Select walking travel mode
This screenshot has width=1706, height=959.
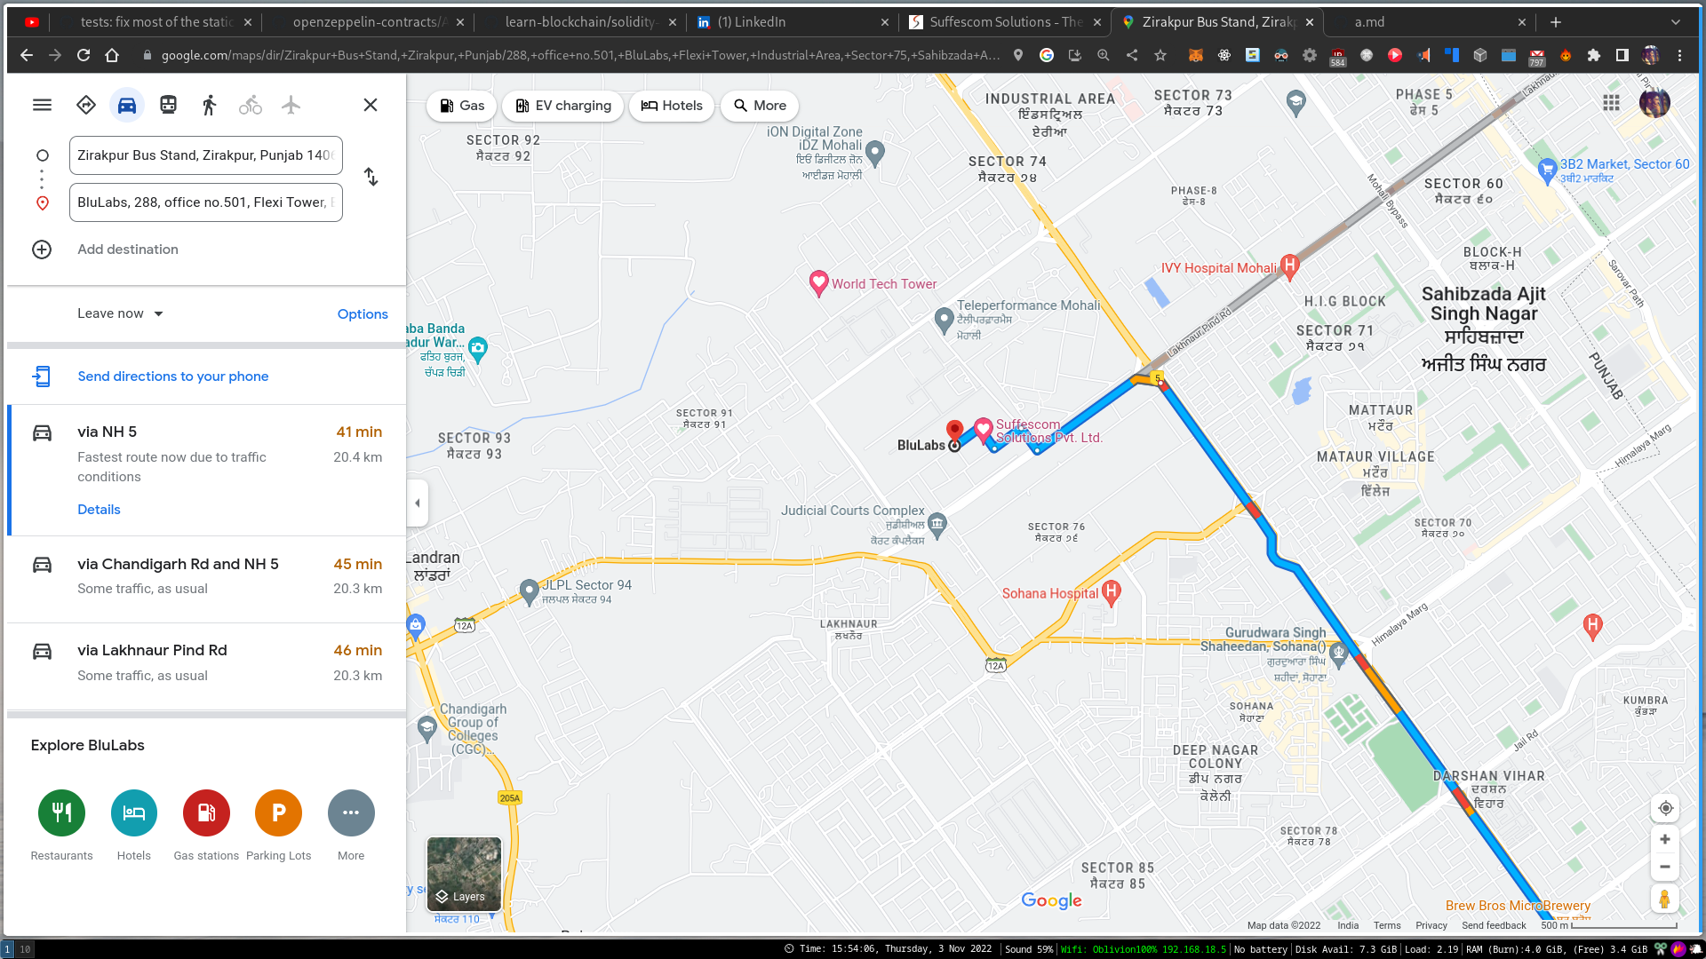210,105
